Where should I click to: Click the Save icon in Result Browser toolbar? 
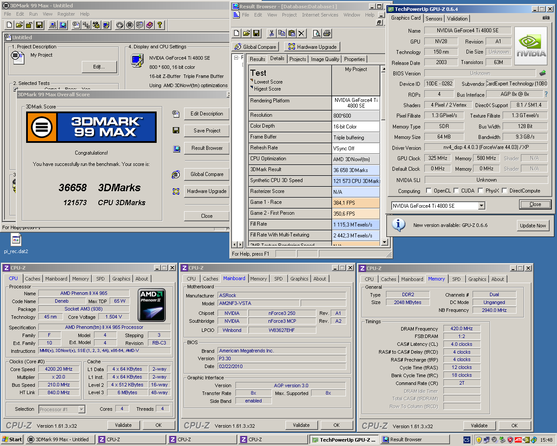click(x=256, y=33)
